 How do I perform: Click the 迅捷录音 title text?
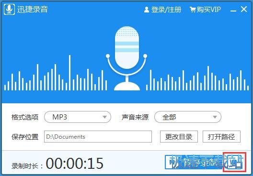33,10
